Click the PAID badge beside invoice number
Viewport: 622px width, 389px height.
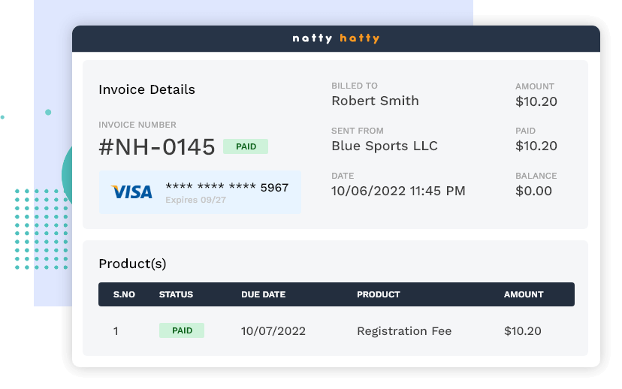coord(246,146)
